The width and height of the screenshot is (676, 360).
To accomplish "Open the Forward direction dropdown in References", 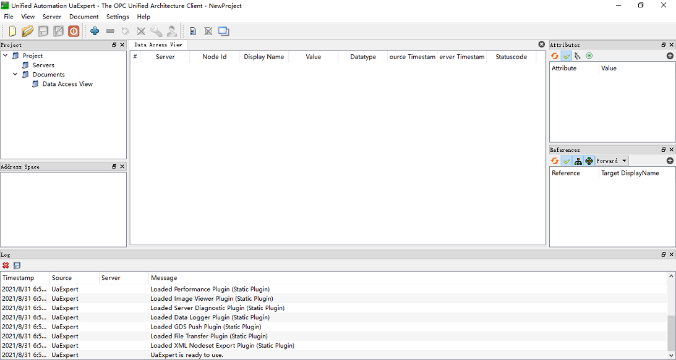I will click(x=612, y=161).
